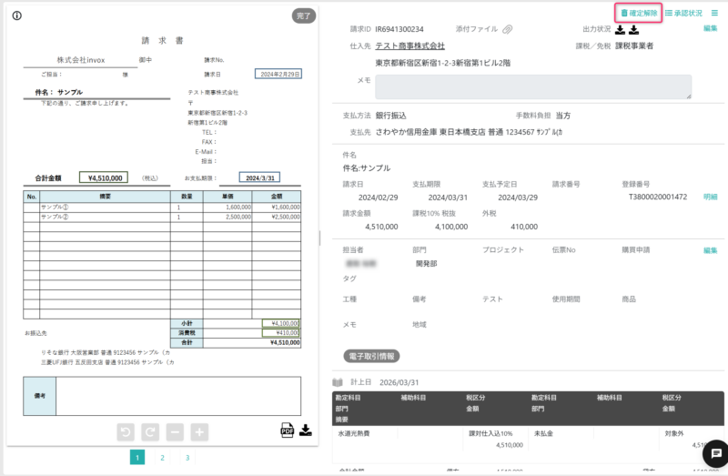This screenshot has width=728, height=476.
Task: Expand the 明細 details link
Action: [710, 197]
